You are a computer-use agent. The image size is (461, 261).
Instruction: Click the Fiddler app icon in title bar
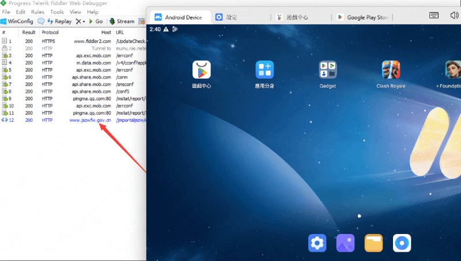click(3, 3)
